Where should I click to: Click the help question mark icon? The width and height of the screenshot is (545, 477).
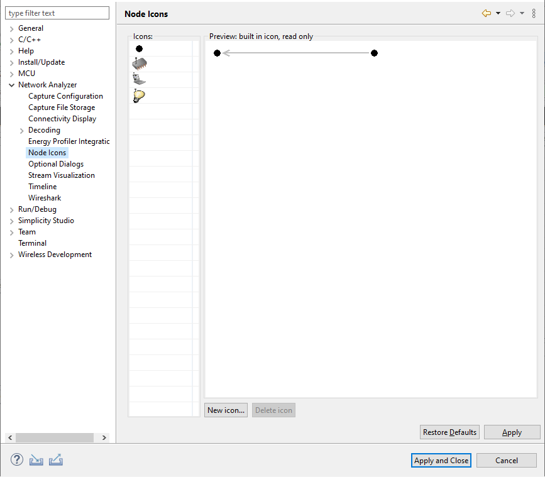pos(16,459)
